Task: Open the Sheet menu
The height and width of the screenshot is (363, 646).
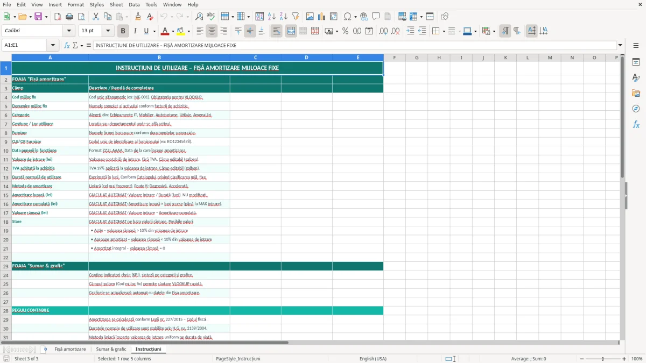Action: 116,4
